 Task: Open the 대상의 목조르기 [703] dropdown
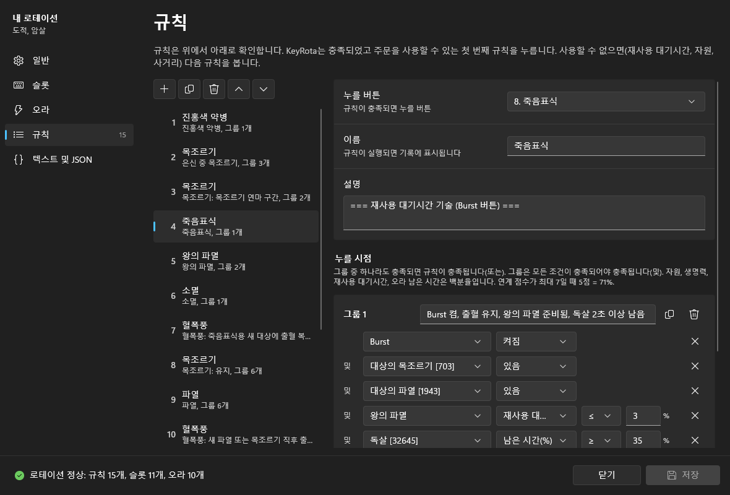pyautogui.click(x=427, y=366)
